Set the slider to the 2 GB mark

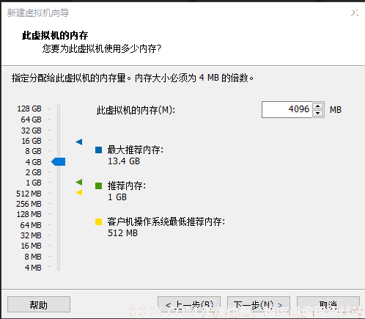pyautogui.click(x=59, y=172)
